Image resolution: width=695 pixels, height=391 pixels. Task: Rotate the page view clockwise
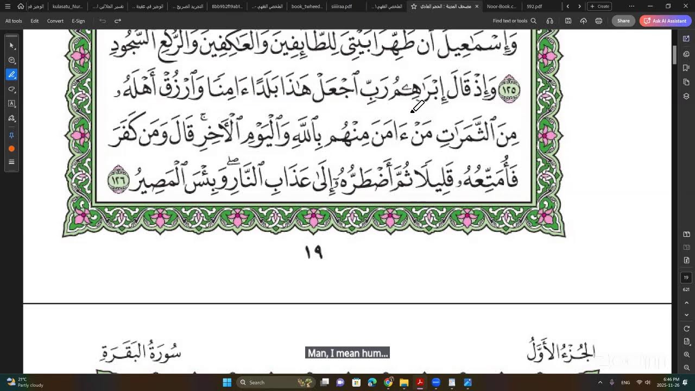[686, 329]
